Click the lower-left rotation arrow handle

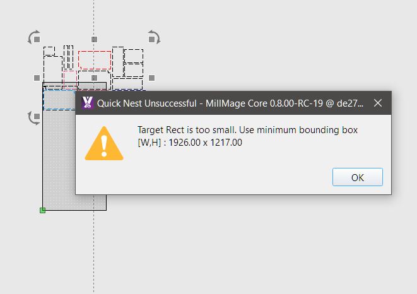(x=32, y=118)
